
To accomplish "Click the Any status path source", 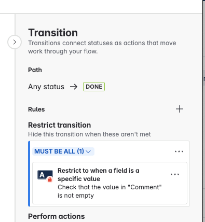I will point(46,87).
